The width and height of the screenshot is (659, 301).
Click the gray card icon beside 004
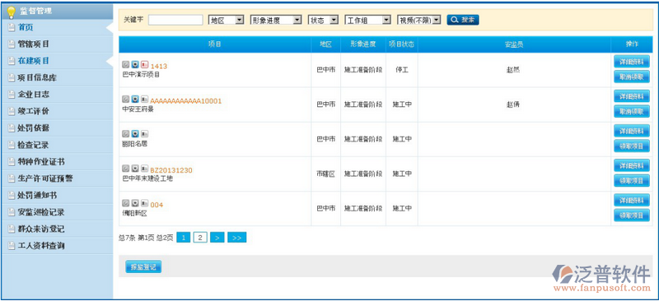click(144, 203)
